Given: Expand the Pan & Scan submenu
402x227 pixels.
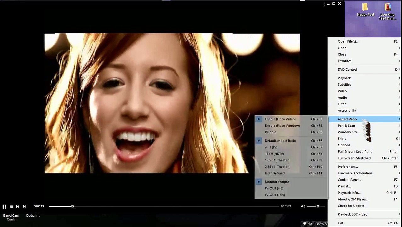Looking at the screenshot, I should click(x=365, y=125).
